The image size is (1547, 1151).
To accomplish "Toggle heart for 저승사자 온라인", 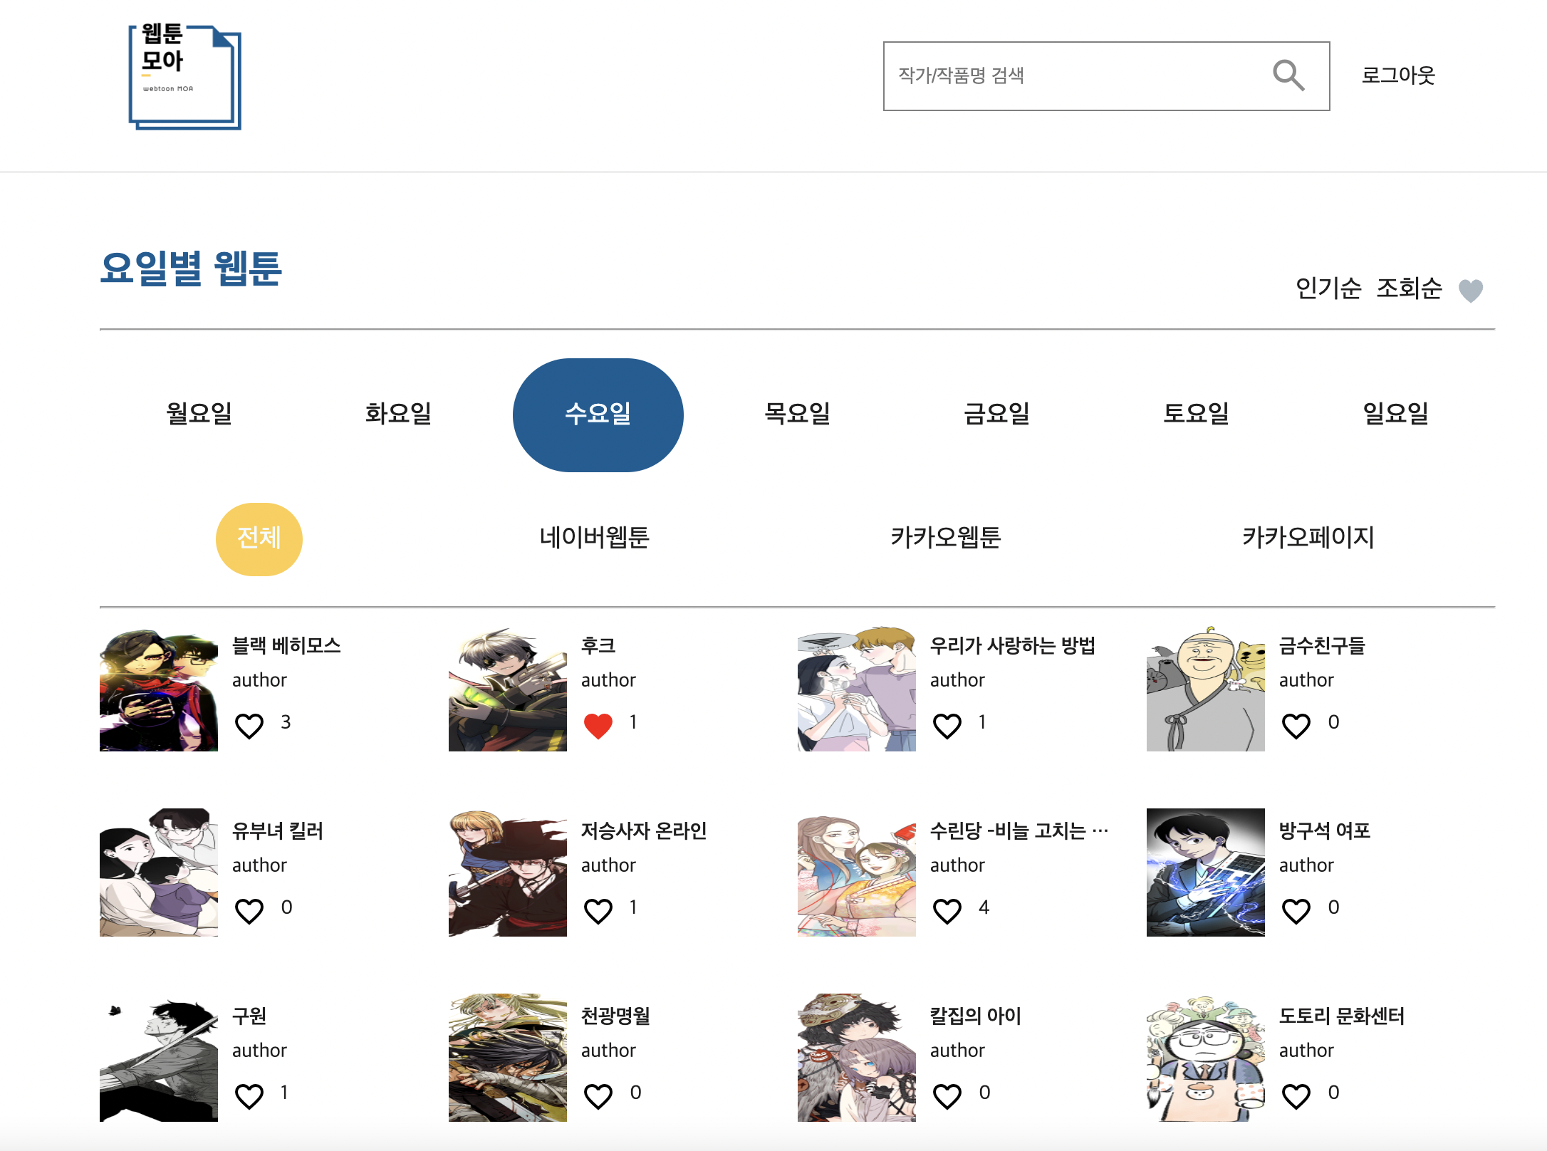I will pyautogui.click(x=598, y=911).
